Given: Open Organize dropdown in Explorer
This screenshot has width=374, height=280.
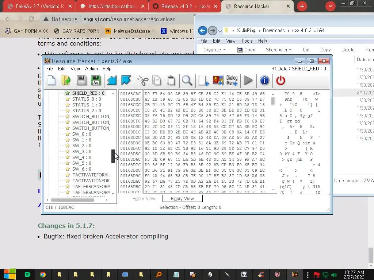Looking at the screenshot, I should click(214, 50).
